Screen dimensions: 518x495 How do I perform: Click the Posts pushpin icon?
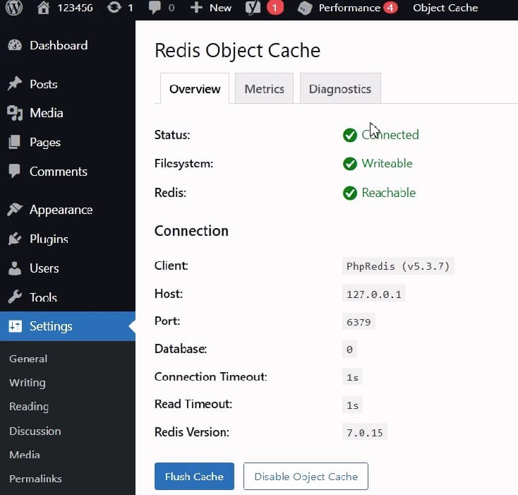(15, 83)
